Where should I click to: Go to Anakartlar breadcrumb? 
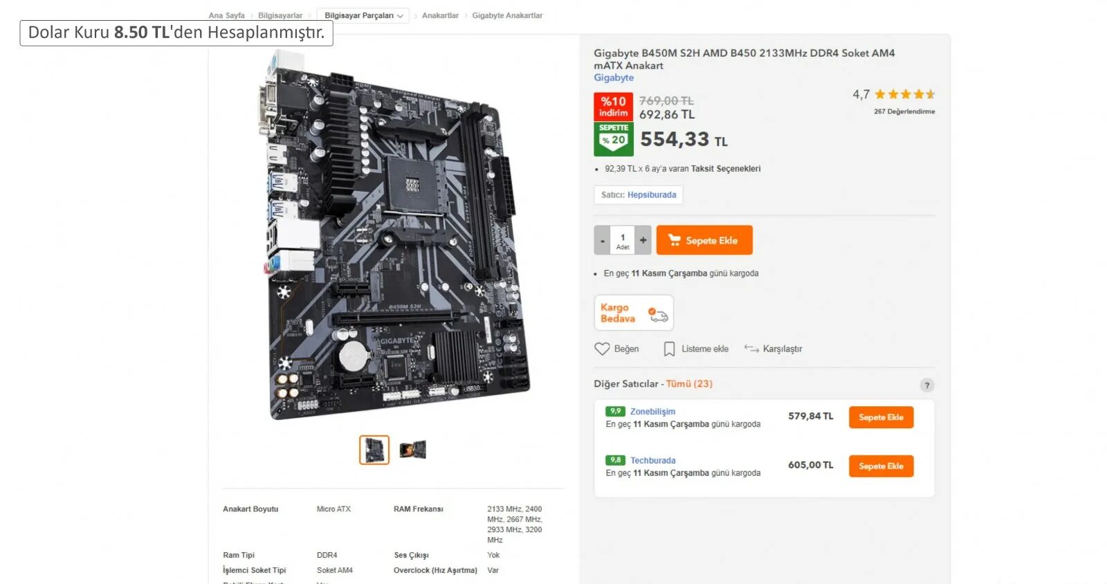(440, 16)
